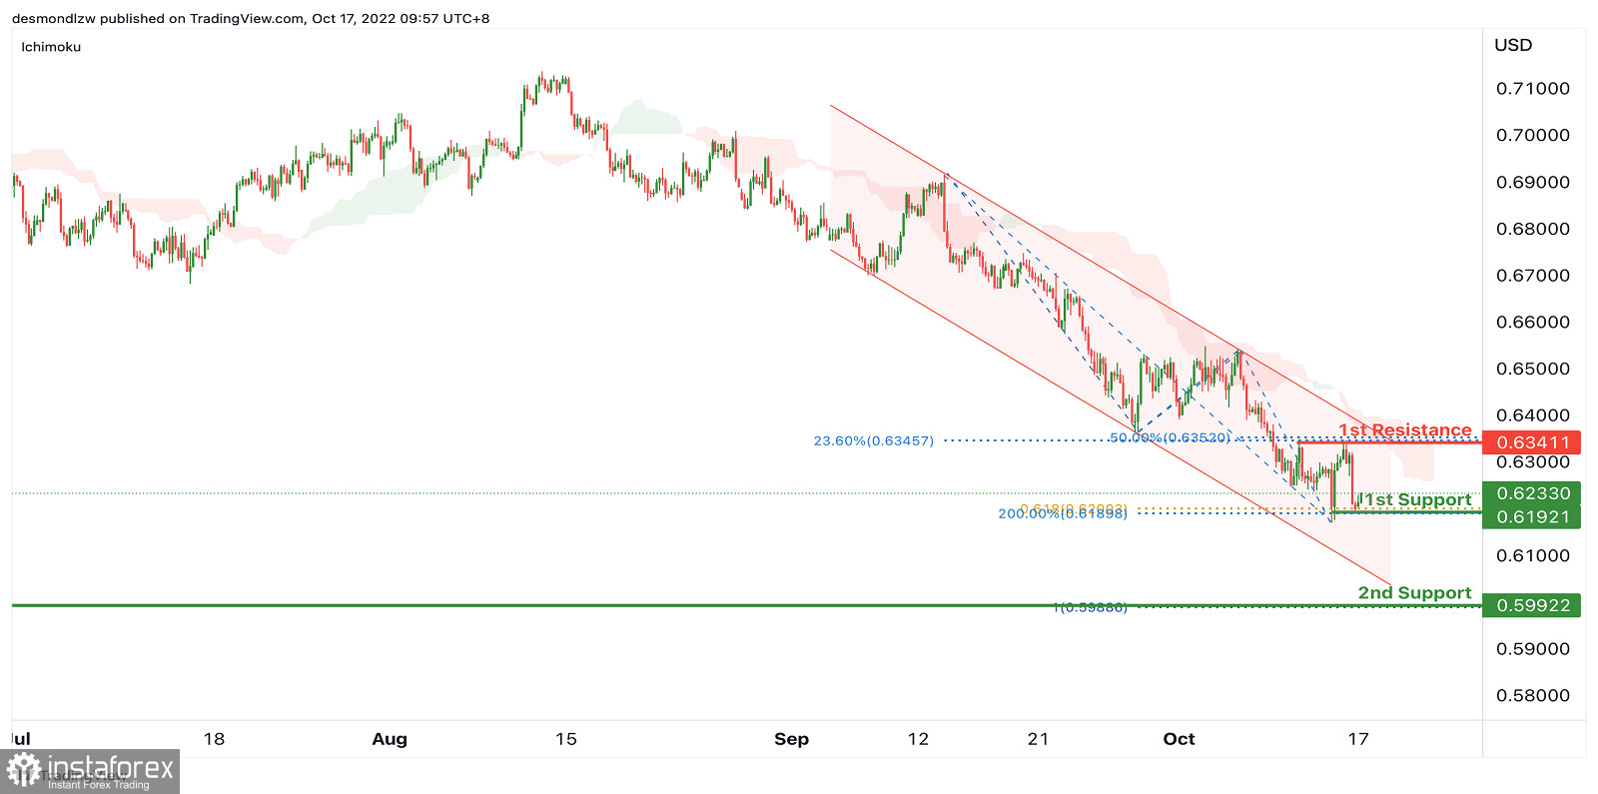Image resolution: width=1598 pixels, height=794 pixels.
Task: Click the TradingView publication header text
Action: pos(251,18)
